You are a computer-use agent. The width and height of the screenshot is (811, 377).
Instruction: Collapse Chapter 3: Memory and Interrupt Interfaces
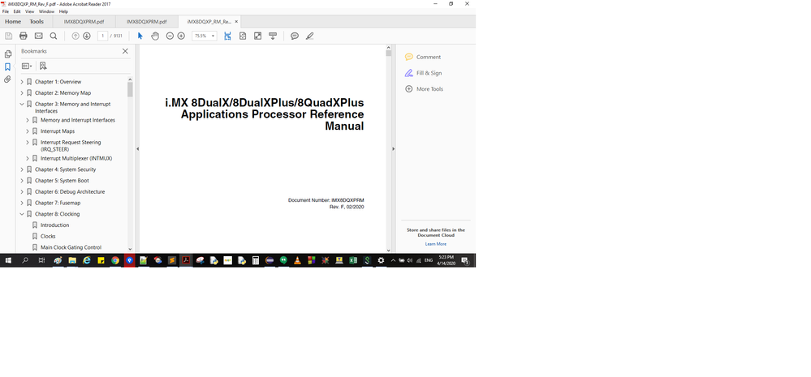[x=22, y=104]
